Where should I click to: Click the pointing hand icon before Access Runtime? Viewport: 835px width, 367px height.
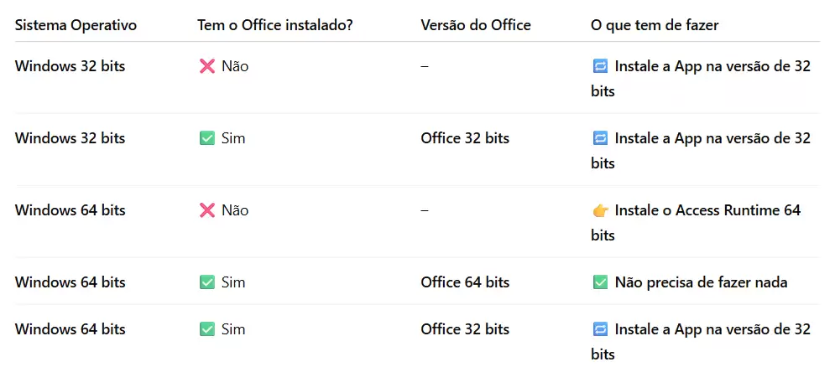coord(600,210)
